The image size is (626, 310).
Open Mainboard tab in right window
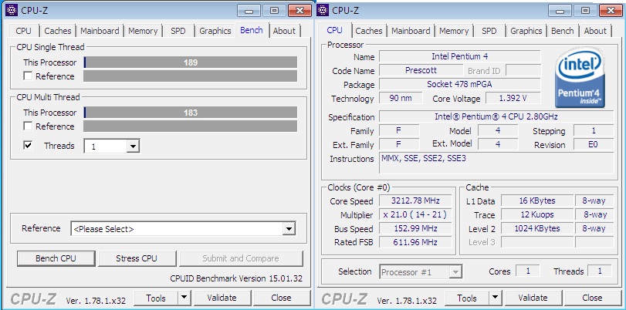coord(411,31)
